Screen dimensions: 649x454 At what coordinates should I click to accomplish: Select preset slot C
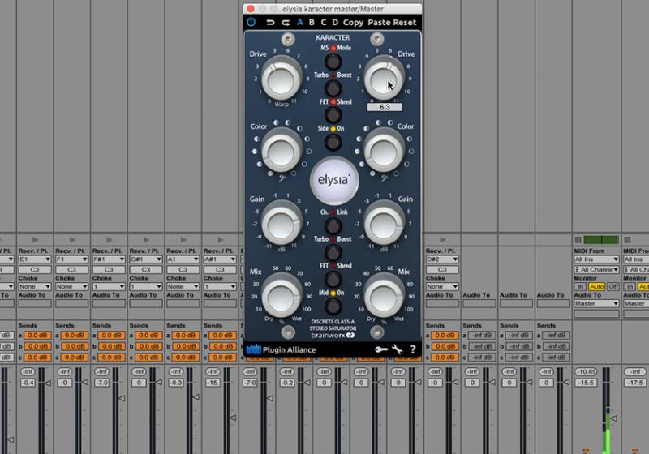point(324,23)
